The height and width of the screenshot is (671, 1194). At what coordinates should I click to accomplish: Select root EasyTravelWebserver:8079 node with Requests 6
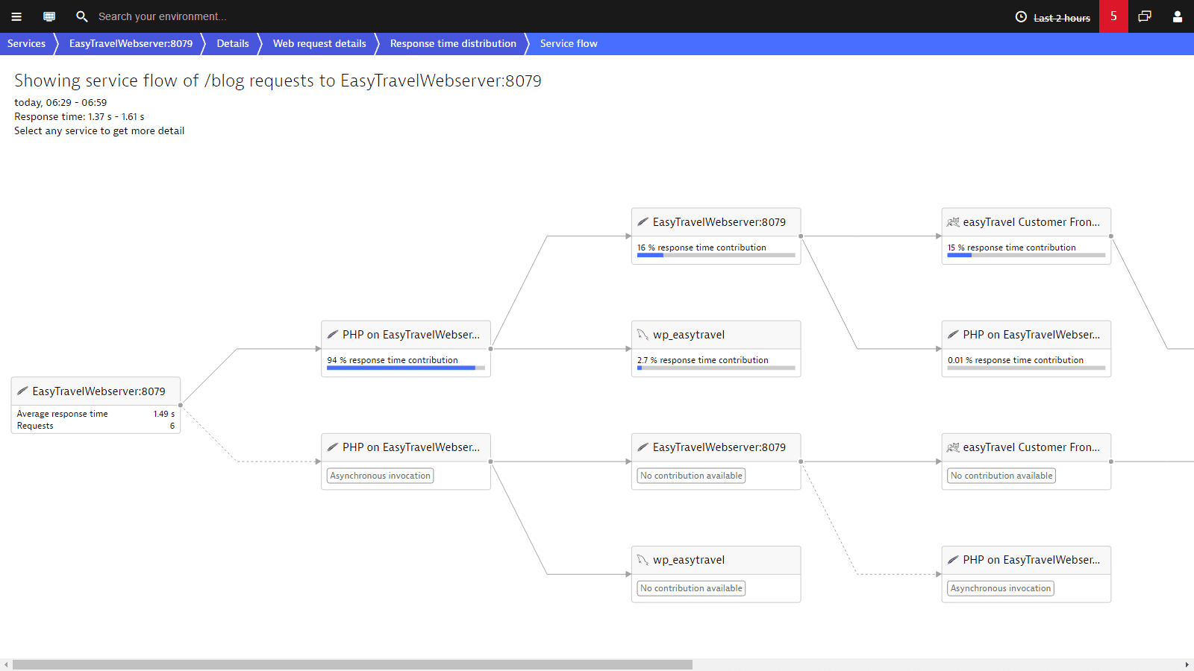[x=96, y=406]
